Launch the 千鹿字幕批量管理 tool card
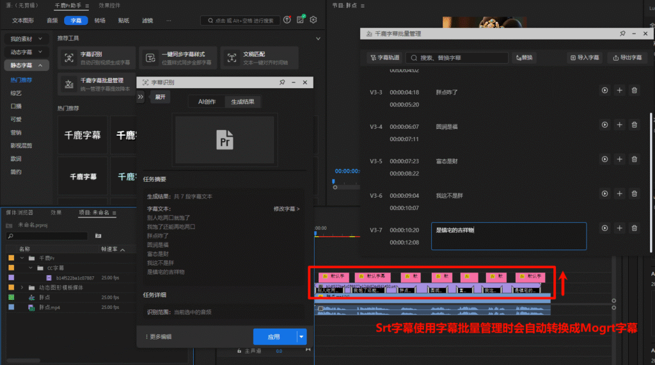The height and width of the screenshot is (365, 655). 97,84
